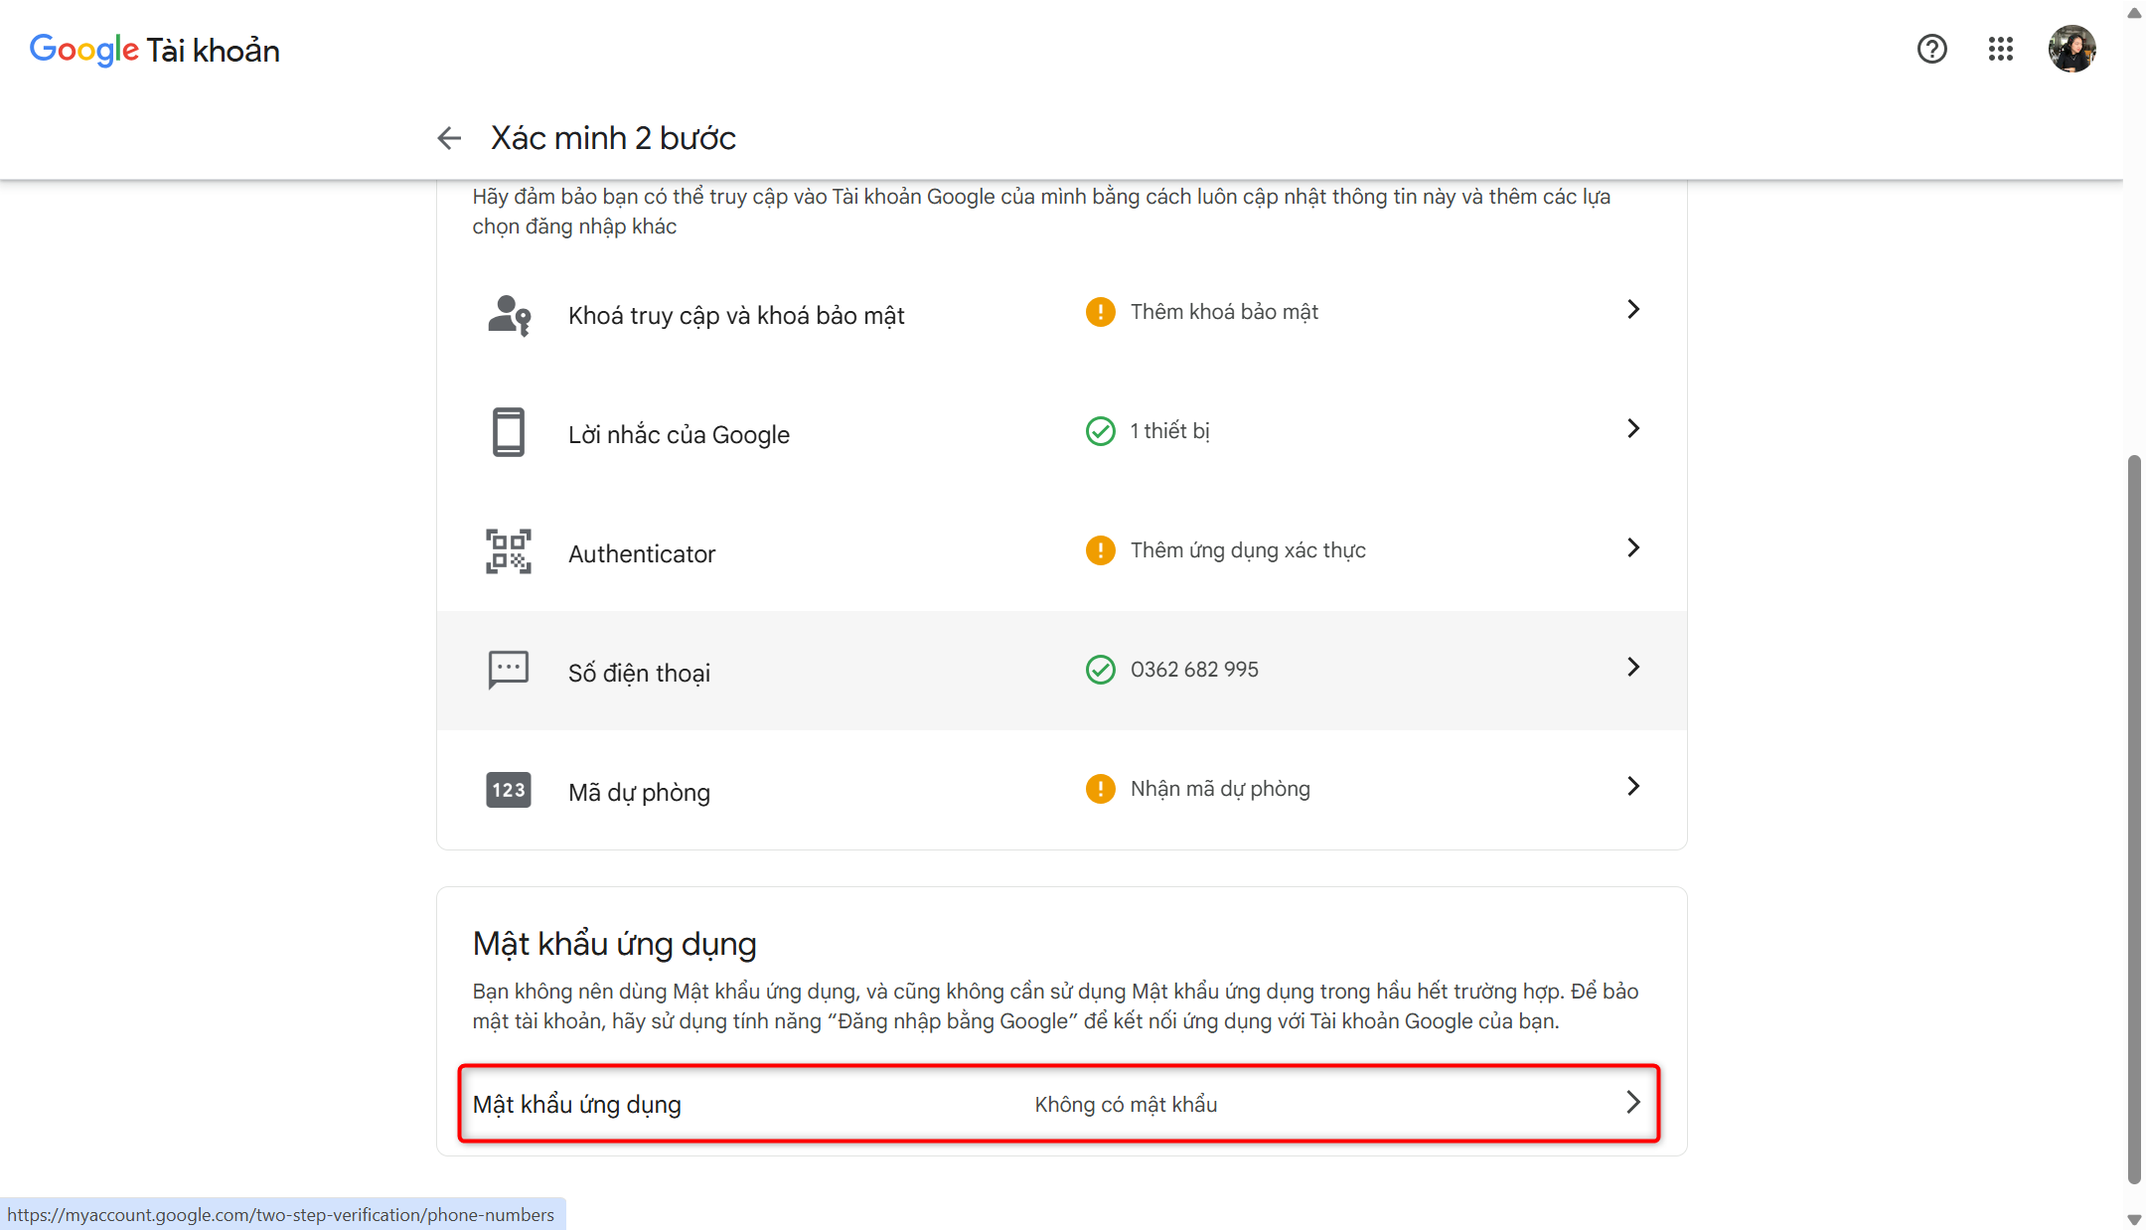The image size is (2146, 1230).
Task: Click Thêm ứng dụng xác thực text
Action: tap(1248, 550)
